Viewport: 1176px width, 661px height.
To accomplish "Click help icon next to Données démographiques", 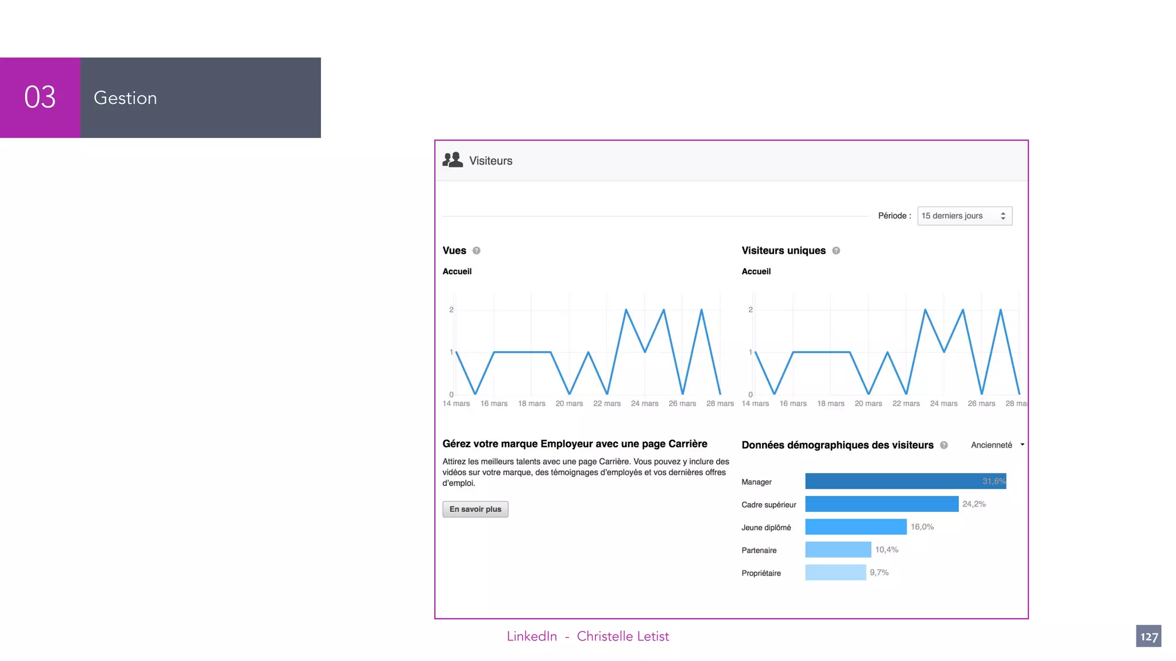I will coord(943,445).
